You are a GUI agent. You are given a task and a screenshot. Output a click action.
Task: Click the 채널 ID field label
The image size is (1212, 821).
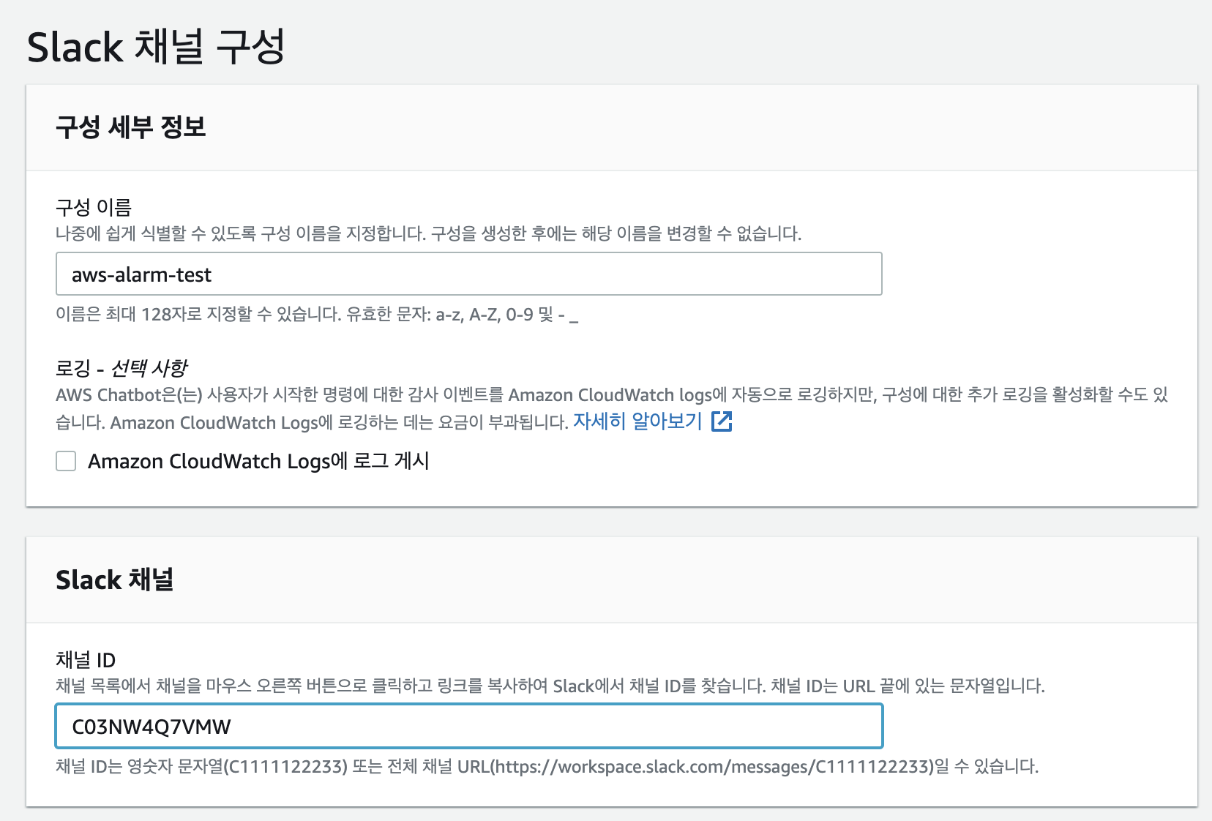(x=86, y=660)
